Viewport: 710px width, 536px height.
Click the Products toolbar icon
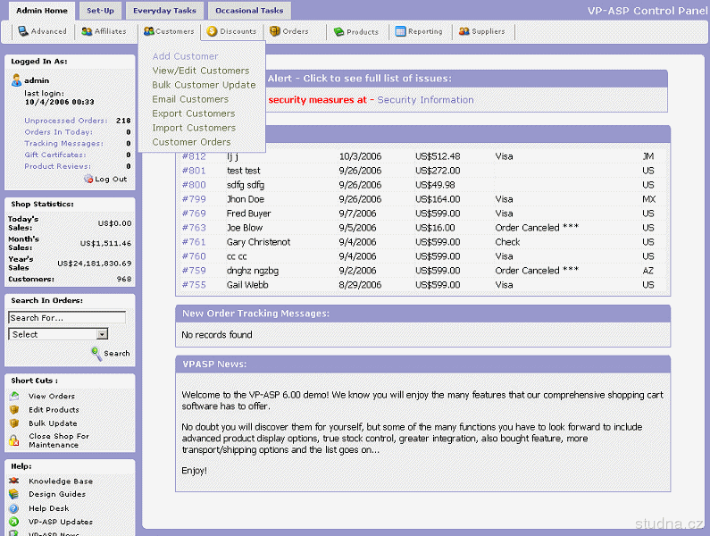(x=339, y=32)
